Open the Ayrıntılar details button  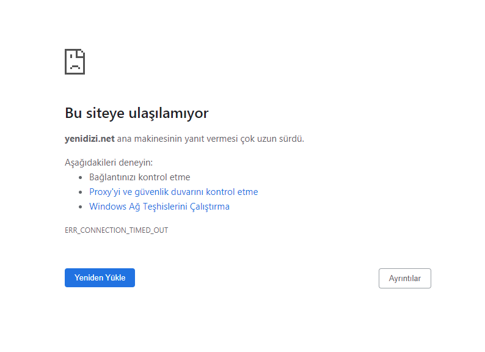404,278
